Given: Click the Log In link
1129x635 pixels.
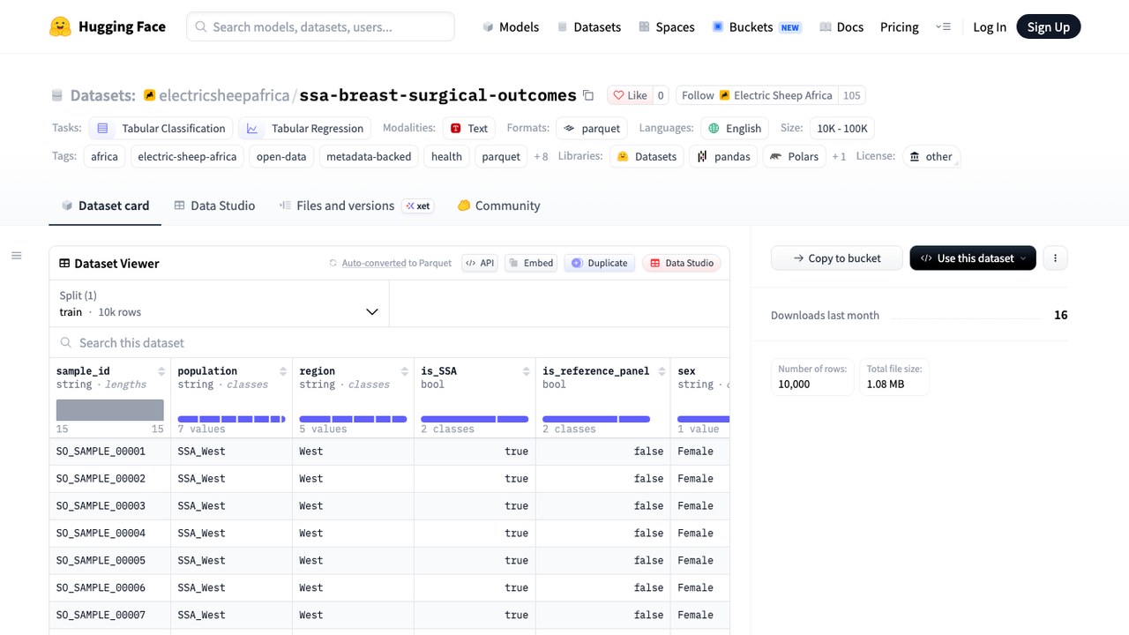Looking at the screenshot, I should point(990,27).
